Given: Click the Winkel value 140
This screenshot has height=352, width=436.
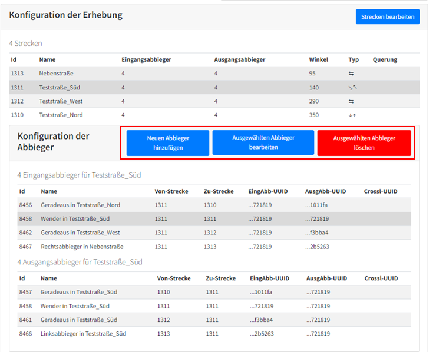Looking at the screenshot, I should (313, 88).
